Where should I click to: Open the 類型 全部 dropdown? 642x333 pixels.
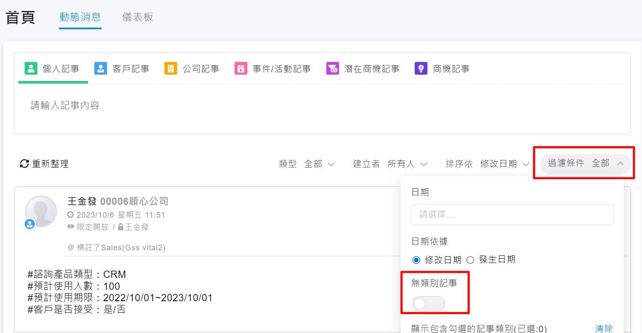319,164
